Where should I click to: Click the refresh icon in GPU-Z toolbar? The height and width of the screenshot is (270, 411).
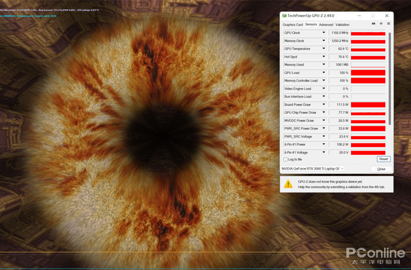(381, 24)
